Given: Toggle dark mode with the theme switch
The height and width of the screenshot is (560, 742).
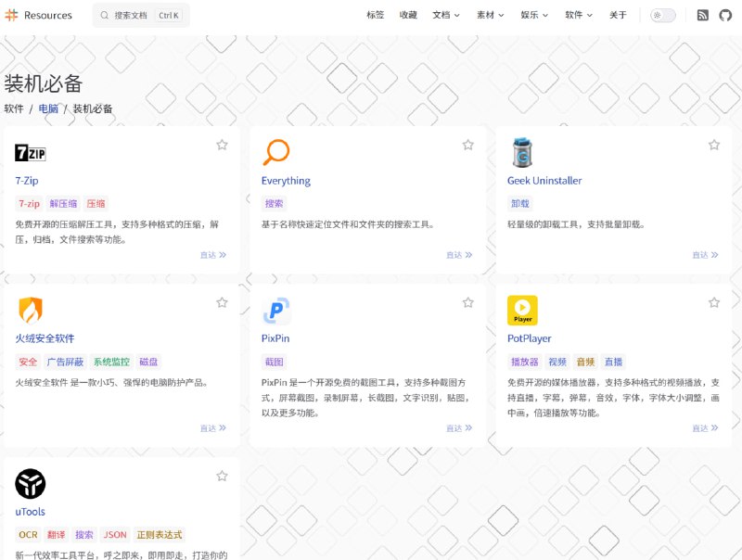Looking at the screenshot, I should click(x=662, y=15).
